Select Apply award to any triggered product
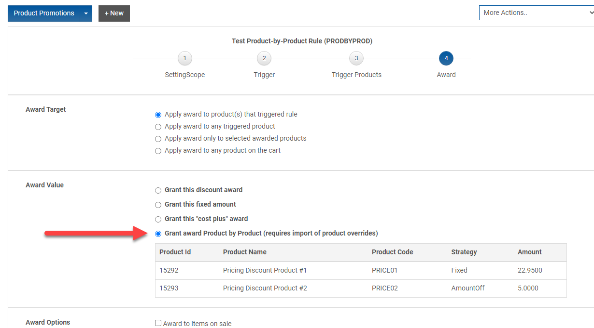 click(x=158, y=127)
